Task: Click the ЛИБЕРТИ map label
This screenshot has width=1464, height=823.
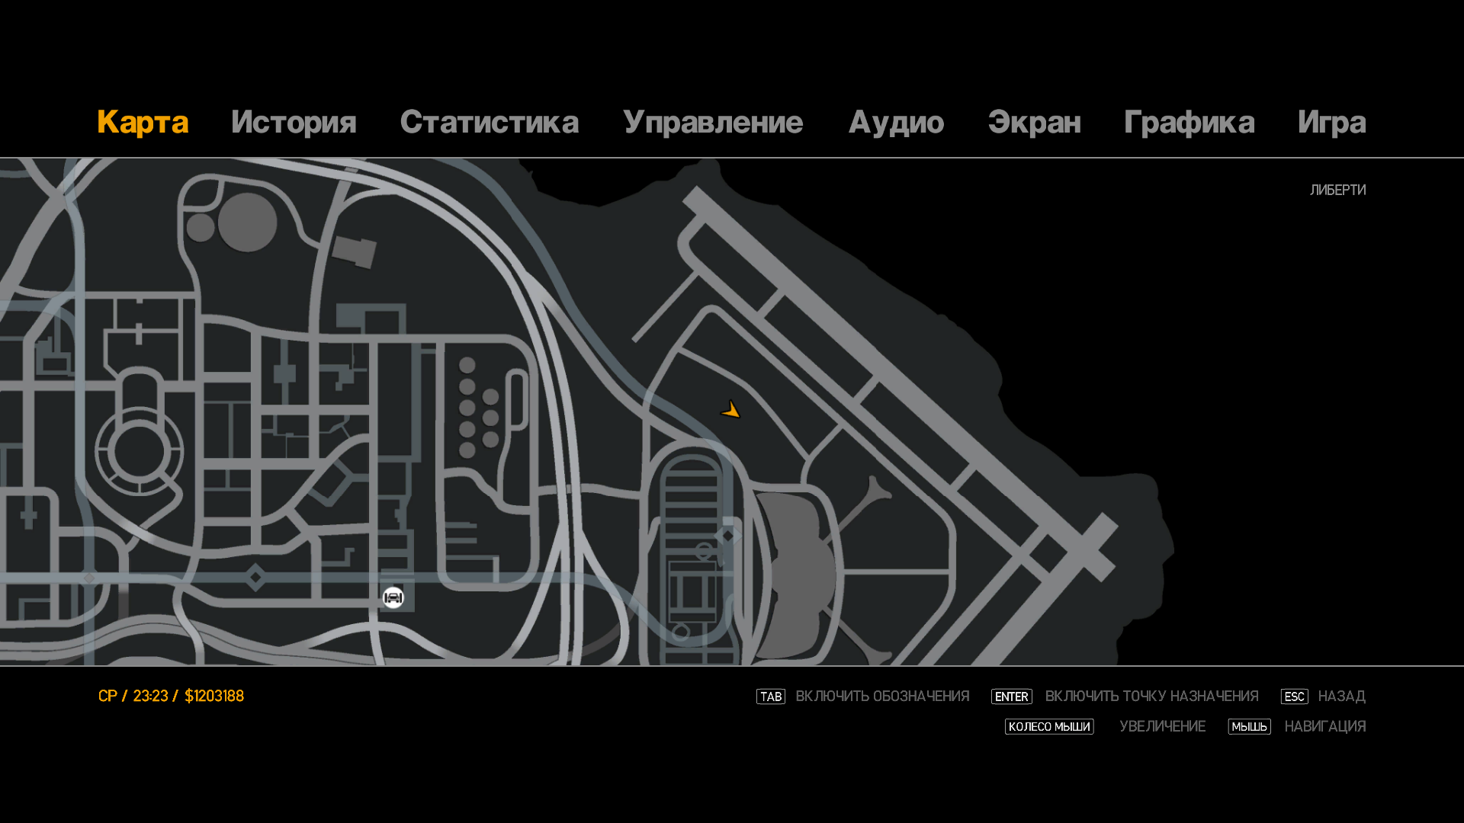Action: (1337, 190)
